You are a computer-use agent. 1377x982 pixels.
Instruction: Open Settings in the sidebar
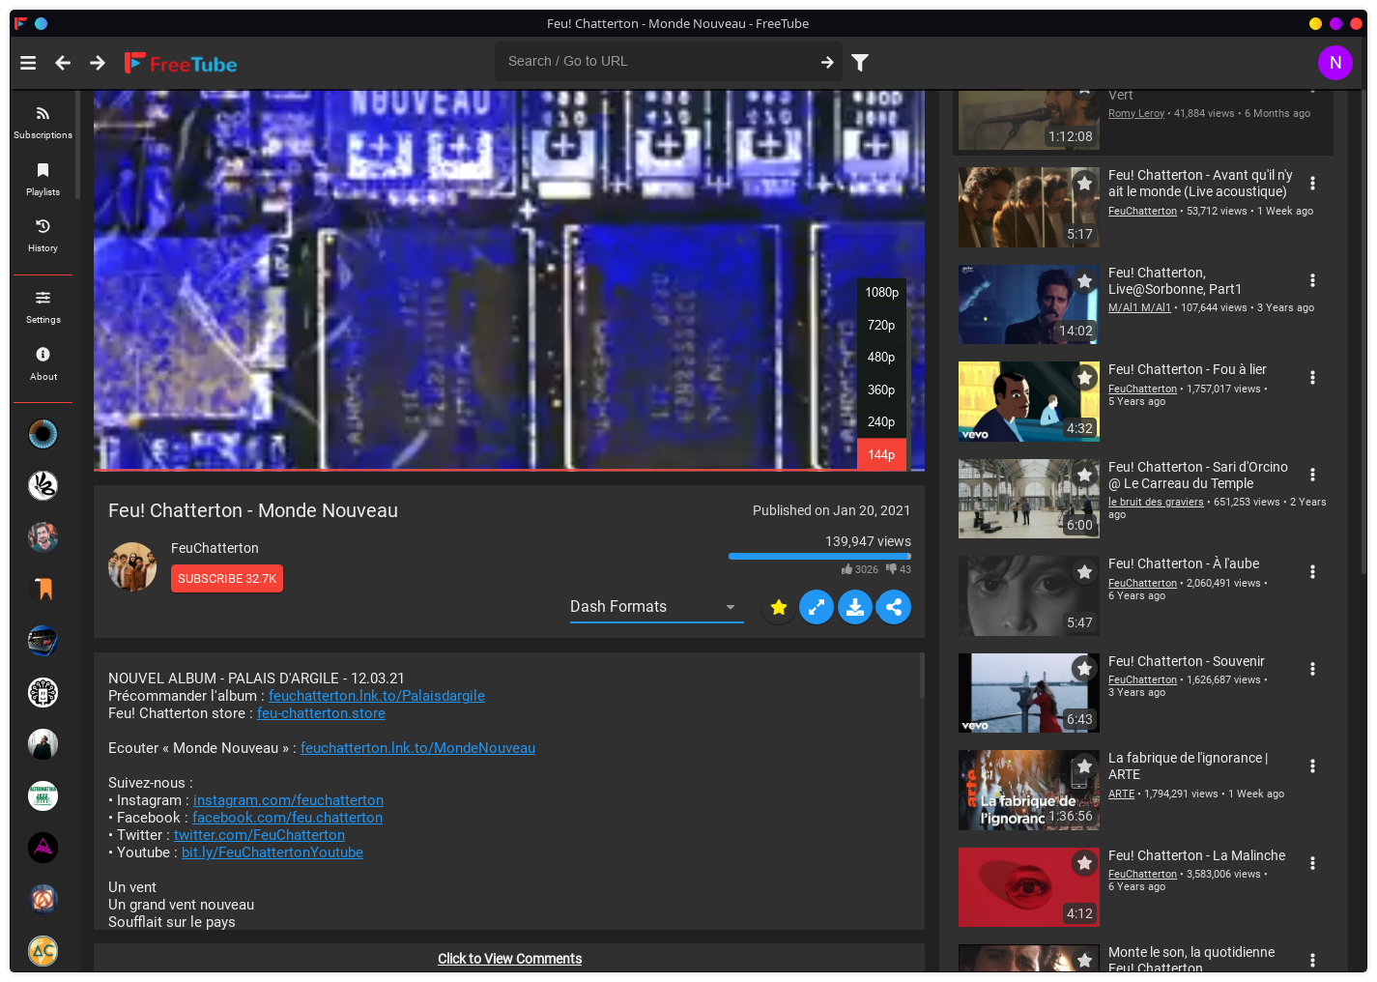43,306
